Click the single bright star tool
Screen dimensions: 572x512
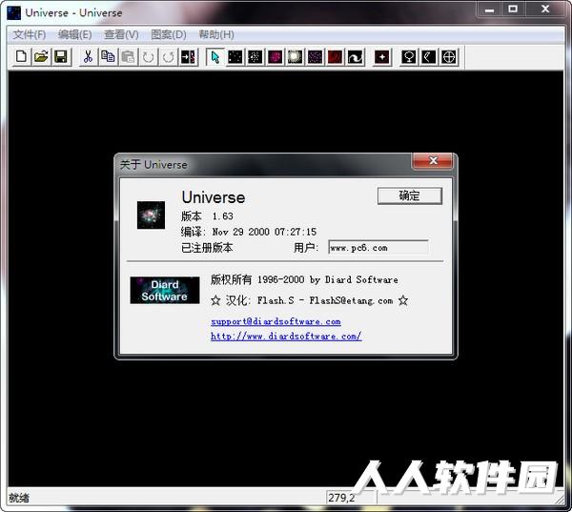382,57
